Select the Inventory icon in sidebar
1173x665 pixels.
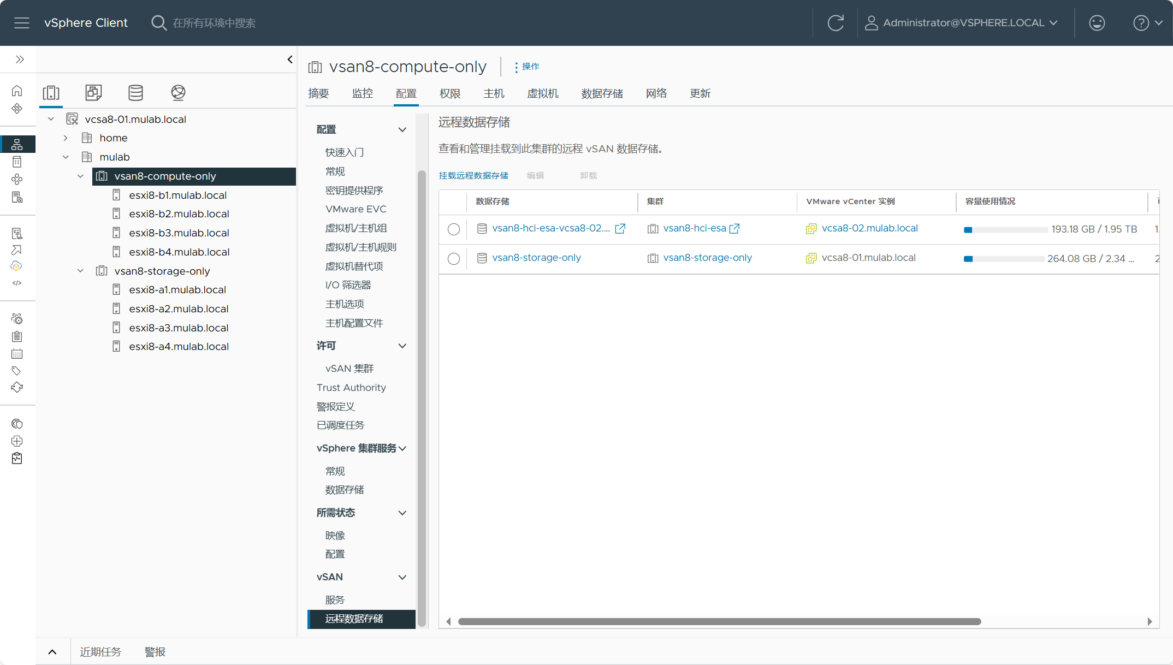point(17,144)
